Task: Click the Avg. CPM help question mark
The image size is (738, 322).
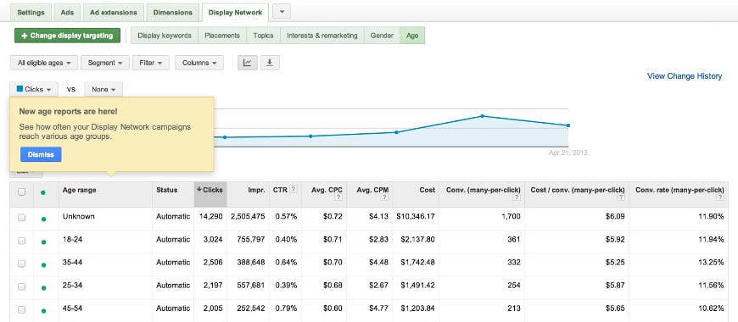Action: pyautogui.click(x=384, y=198)
